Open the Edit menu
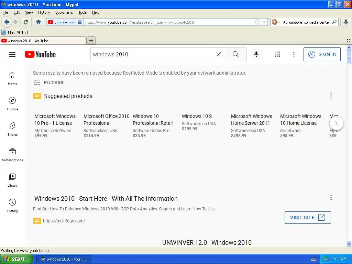This screenshot has height=264, width=352. pos(16,12)
